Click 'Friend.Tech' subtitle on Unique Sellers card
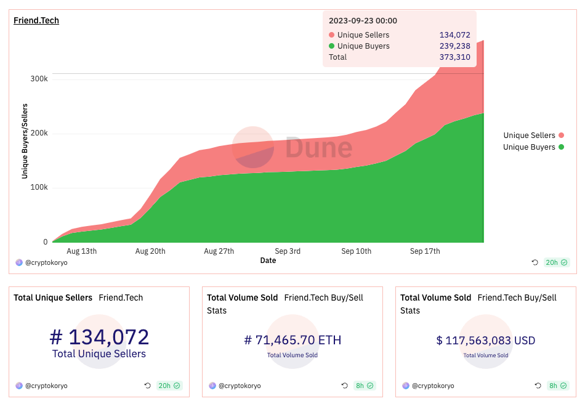585x409 pixels. 121,298
